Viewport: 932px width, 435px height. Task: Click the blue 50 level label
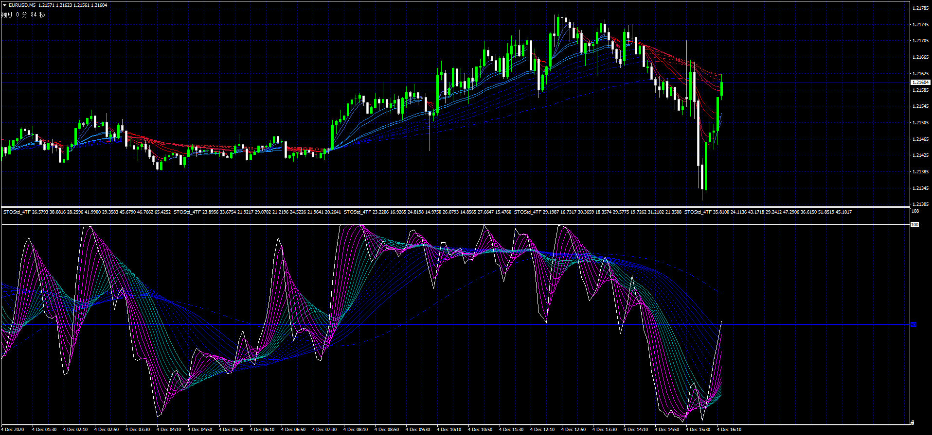(914, 324)
